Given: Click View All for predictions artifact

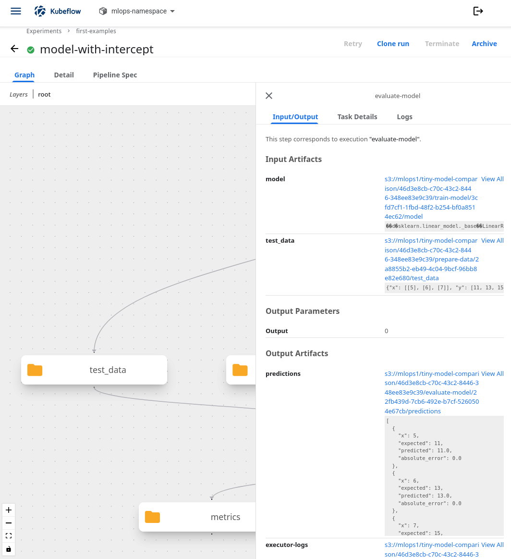Looking at the screenshot, I should (x=492, y=373).
